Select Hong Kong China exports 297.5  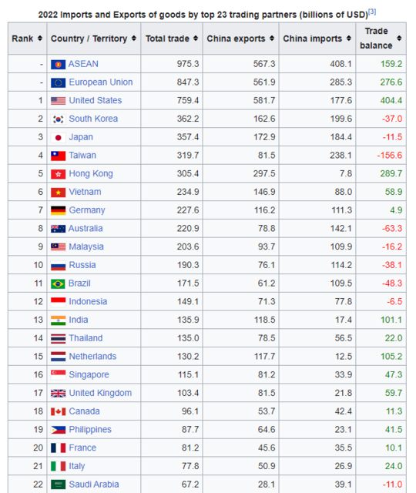[264, 173]
